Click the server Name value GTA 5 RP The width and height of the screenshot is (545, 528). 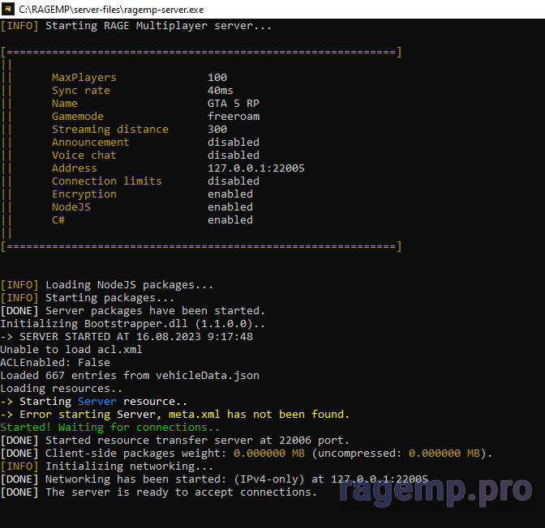tap(234, 104)
